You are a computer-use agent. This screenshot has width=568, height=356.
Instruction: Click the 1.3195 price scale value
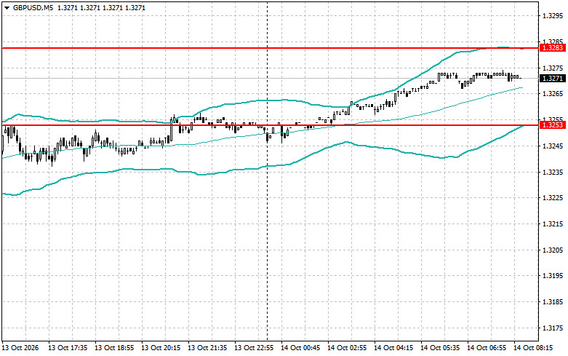point(553,276)
